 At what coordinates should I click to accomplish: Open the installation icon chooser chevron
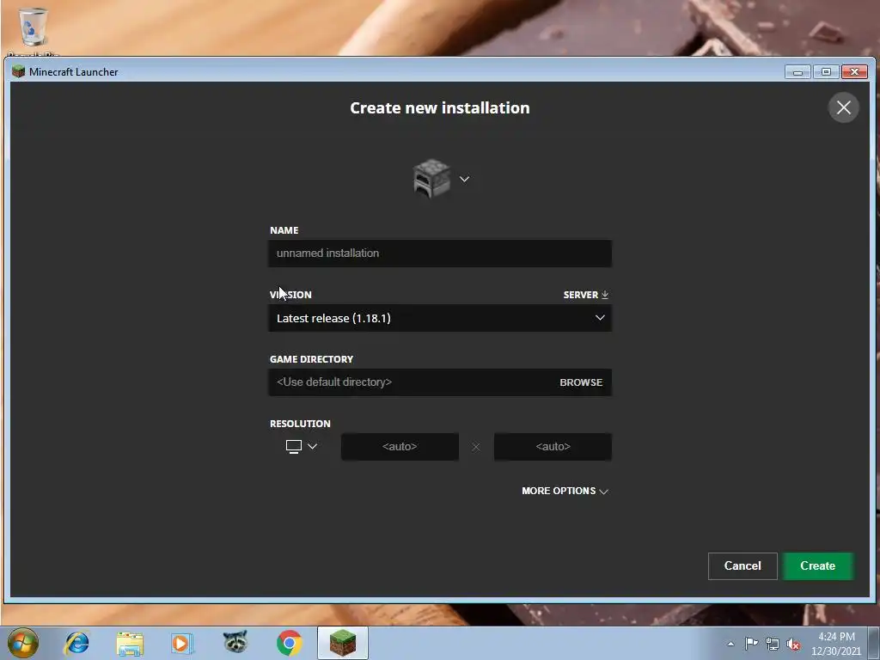[x=464, y=179]
